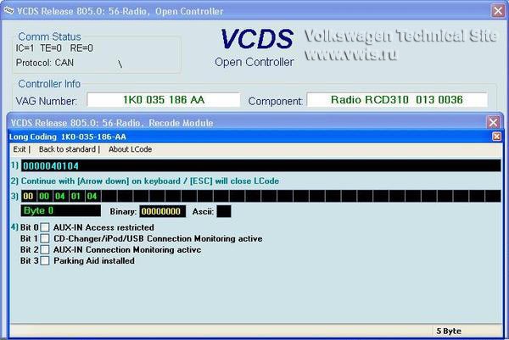This screenshot has width=509, height=340.
Task: Click the Component field Radio RCD310
Action: pyautogui.click(x=397, y=100)
